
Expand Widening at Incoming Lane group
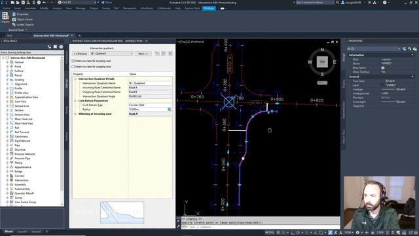click(75, 114)
